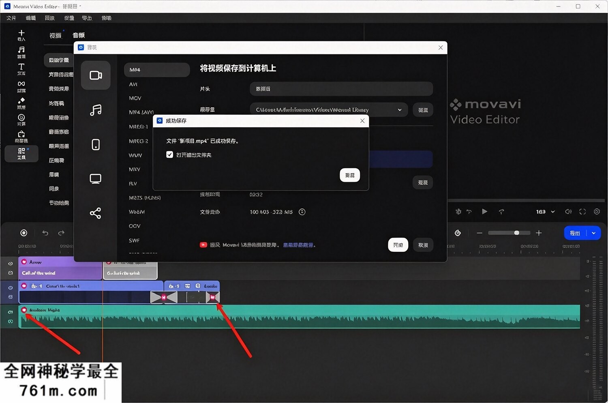The height and width of the screenshot is (403, 608).
Task: Toggle the icon beneath the title track's eye
Action: tap(11, 273)
